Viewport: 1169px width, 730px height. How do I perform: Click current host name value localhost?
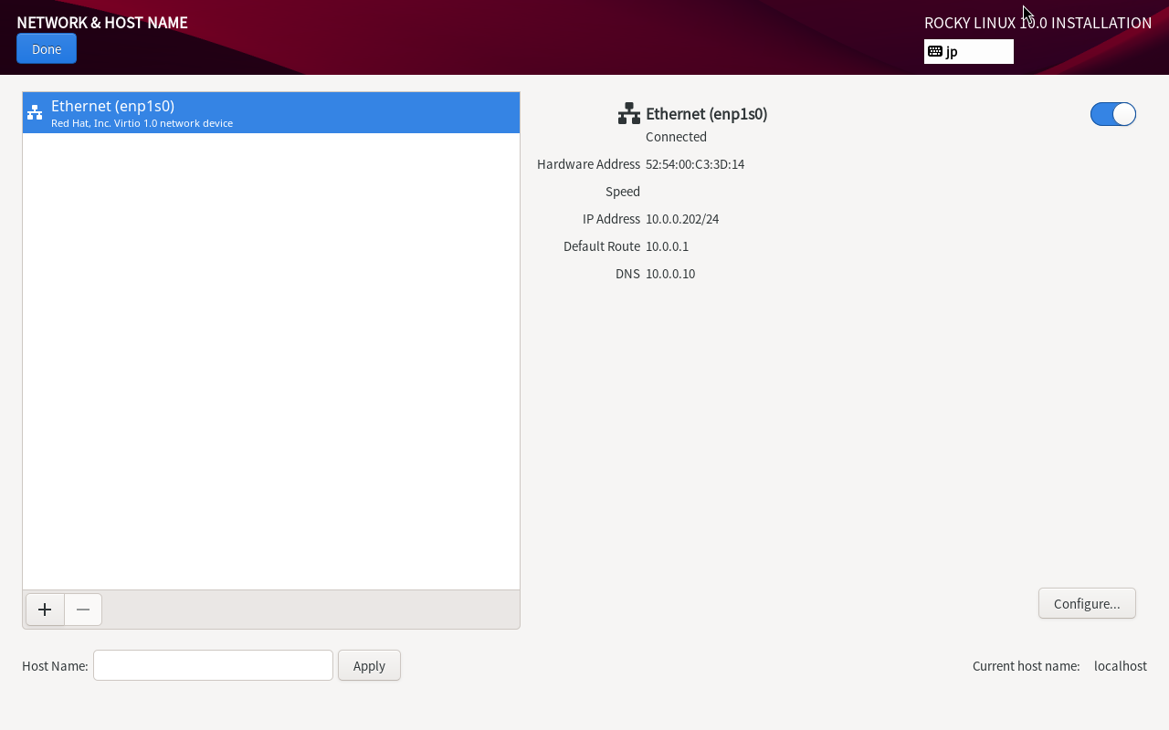1121,666
